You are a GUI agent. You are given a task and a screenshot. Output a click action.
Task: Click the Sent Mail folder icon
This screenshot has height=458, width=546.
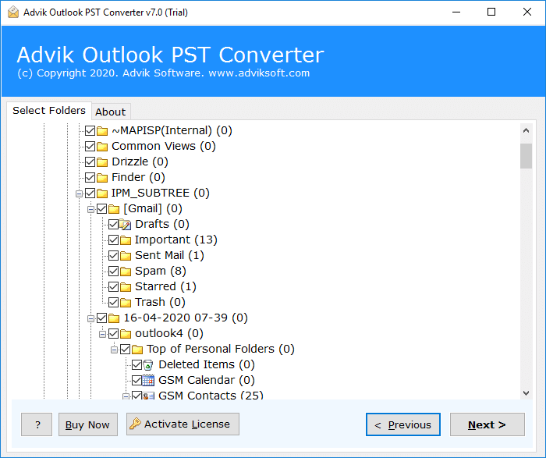126,256
